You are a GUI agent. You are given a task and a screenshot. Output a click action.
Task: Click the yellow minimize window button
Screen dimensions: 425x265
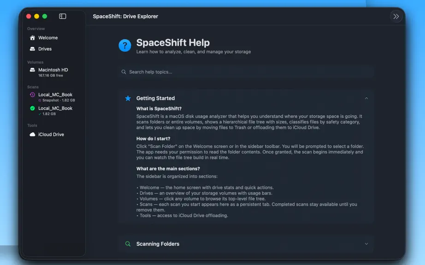coord(36,16)
